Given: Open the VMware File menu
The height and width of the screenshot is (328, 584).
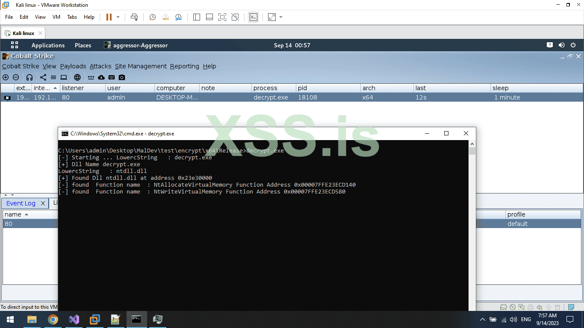Looking at the screenshot, I should pyautogui.click(x=9, y=17).
